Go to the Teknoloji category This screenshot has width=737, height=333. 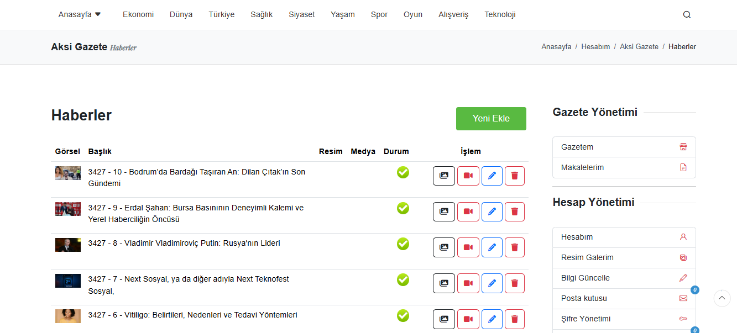tap(500, 15)
